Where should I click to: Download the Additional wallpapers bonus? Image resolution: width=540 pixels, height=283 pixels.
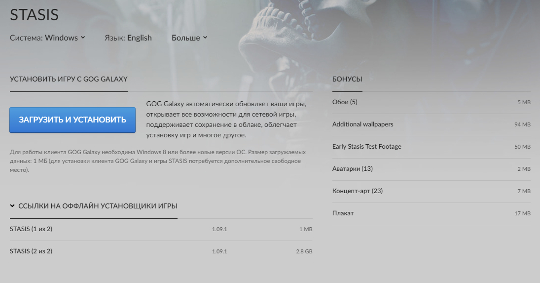point(431,124)
